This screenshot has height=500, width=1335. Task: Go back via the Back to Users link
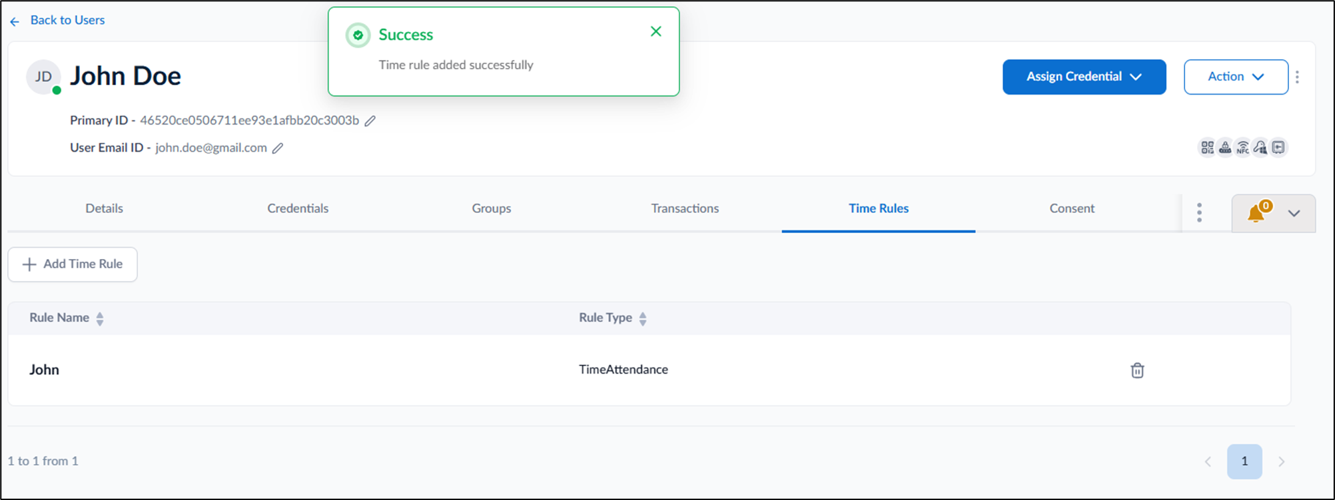[x=67, y=21]
